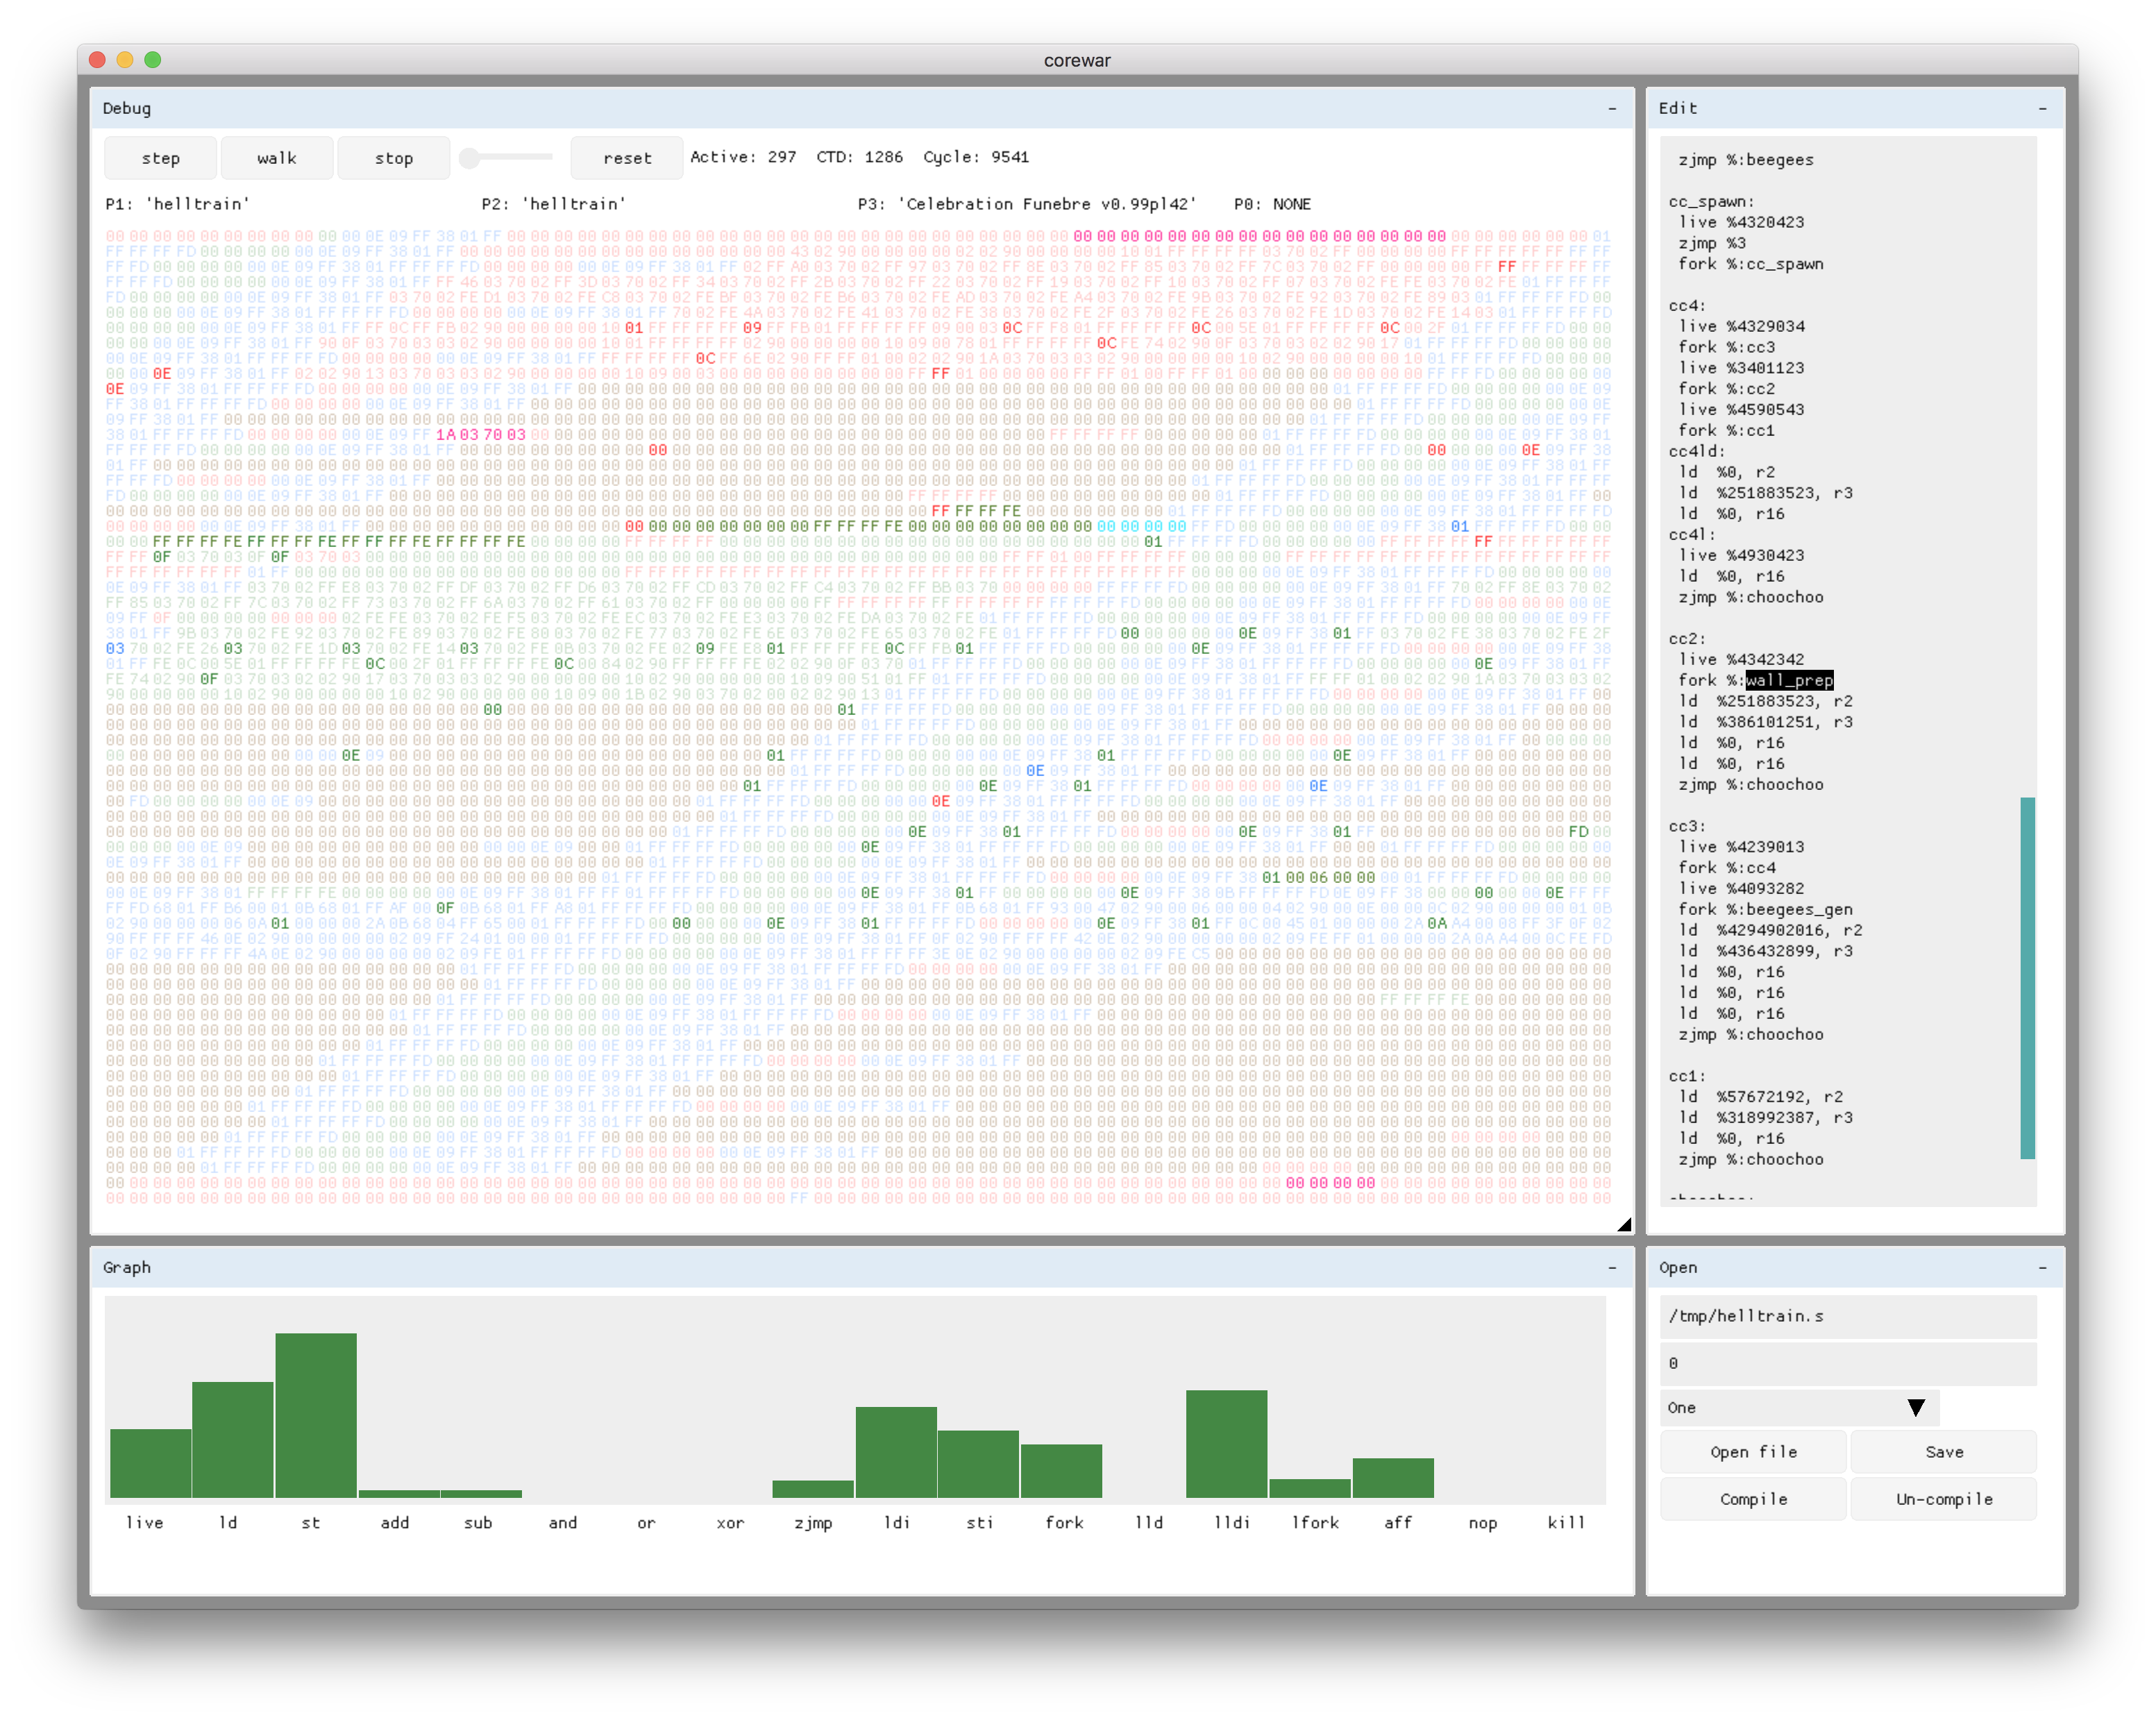Click Un-compile button

[x=1943, y=1499]
